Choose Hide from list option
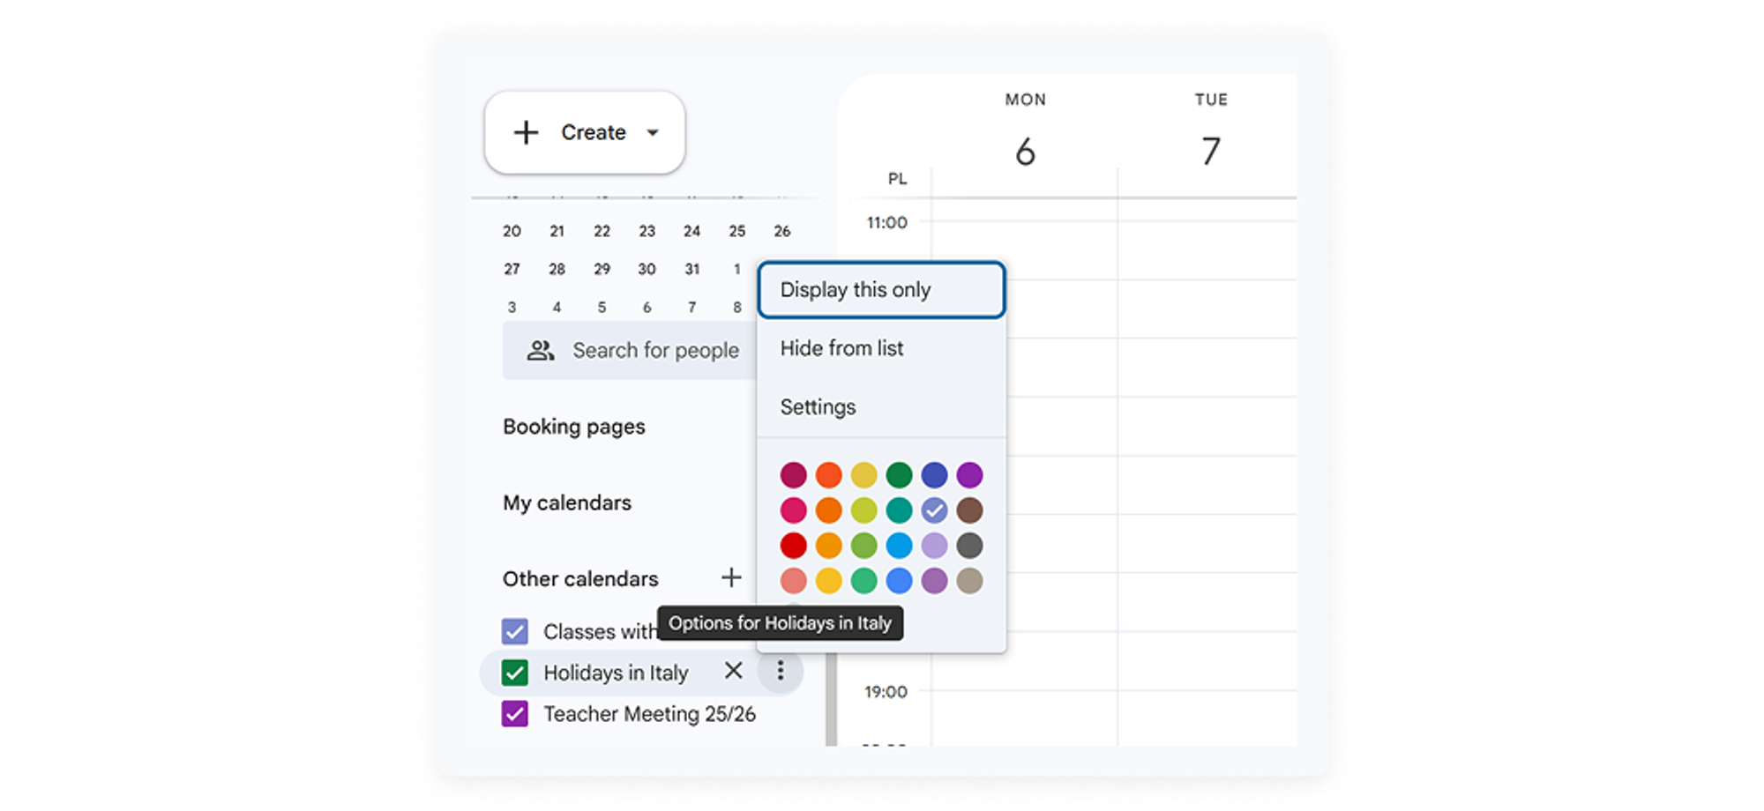 pos(881,348)
